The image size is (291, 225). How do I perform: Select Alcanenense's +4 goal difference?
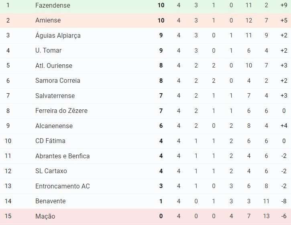[x=284, y=126]
